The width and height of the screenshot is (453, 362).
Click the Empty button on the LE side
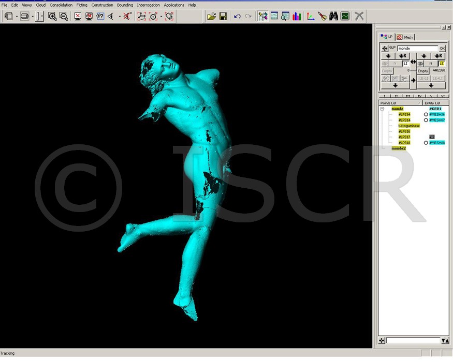tap(422, 71)
